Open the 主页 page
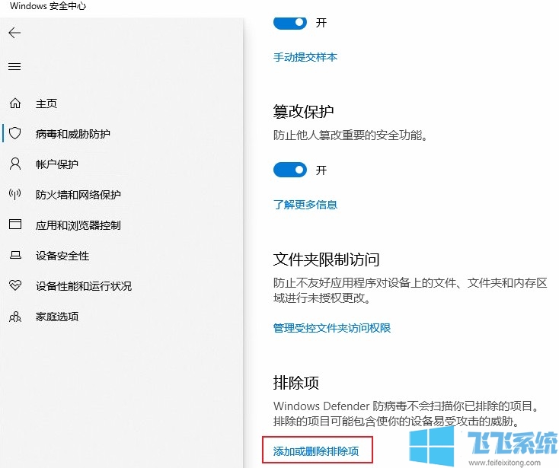Viewport: 559px width, 468px height. pos(46,103)
